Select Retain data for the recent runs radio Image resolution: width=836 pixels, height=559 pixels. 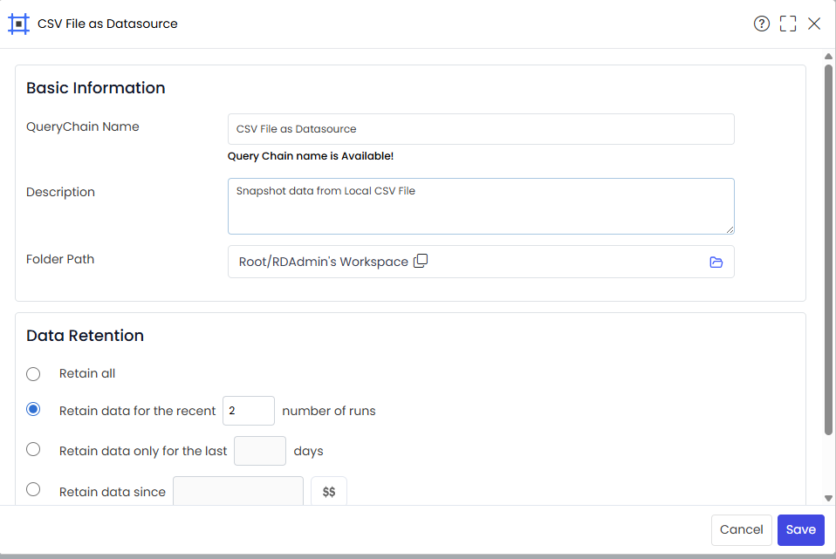(33, 409)
